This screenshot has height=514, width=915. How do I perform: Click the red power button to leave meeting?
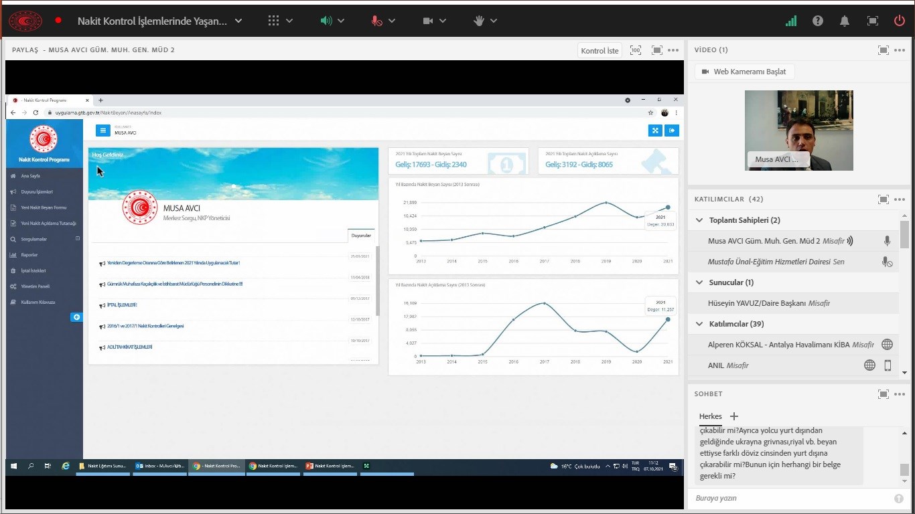[x=900, y=21]
